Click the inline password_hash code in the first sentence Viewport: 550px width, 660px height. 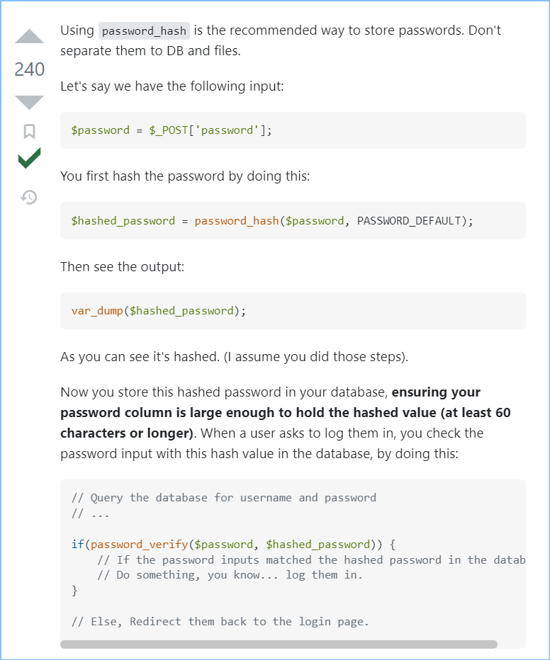coord(145,31)
